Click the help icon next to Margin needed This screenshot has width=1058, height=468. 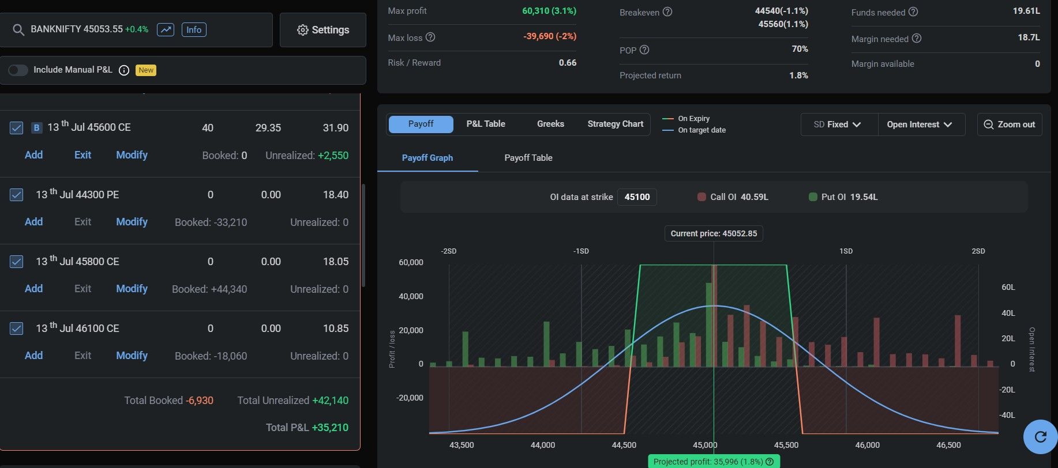(x=917, y=39)
